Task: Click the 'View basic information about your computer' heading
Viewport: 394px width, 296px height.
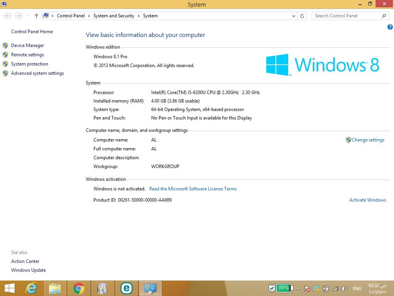Action: [145, 35]
